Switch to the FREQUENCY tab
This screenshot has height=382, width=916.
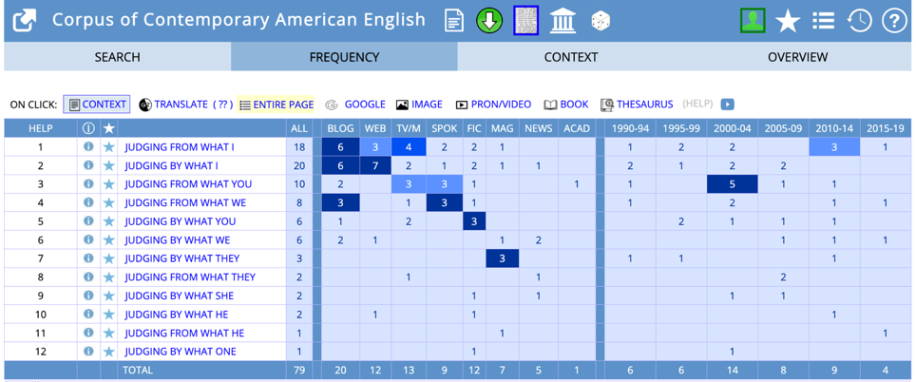pos(344,57)
